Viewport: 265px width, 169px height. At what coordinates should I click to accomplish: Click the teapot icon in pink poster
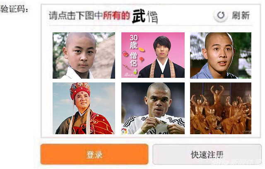pyautogui.click(x=125, y=54)
